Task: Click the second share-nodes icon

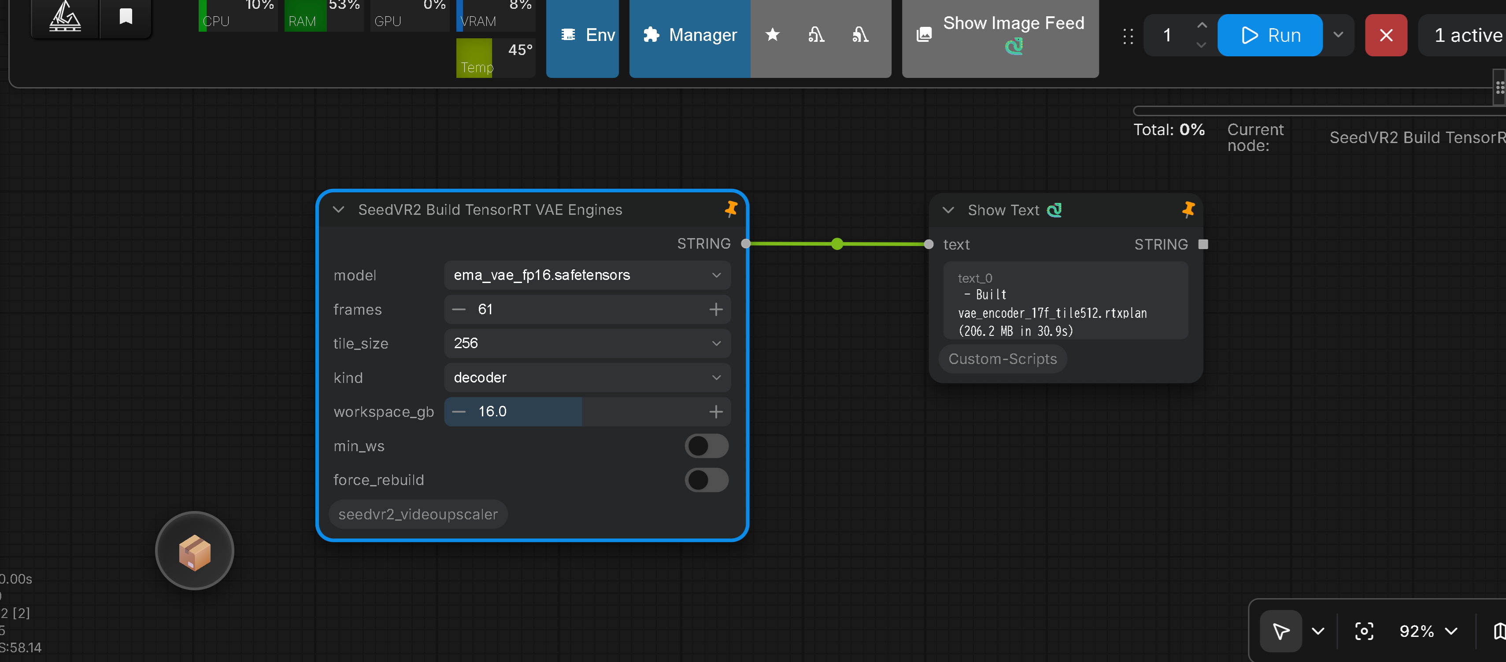Action: 860,35
